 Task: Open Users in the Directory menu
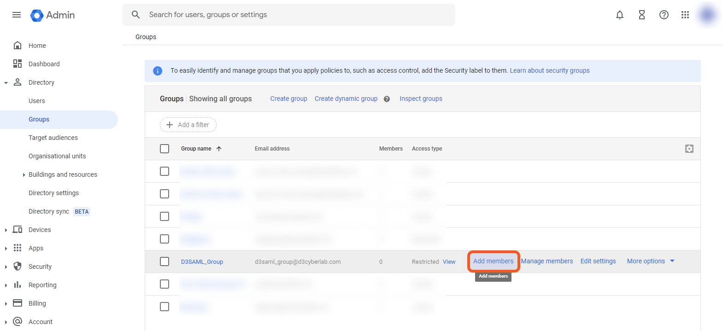pyautogui.click(x=37, y=101)
